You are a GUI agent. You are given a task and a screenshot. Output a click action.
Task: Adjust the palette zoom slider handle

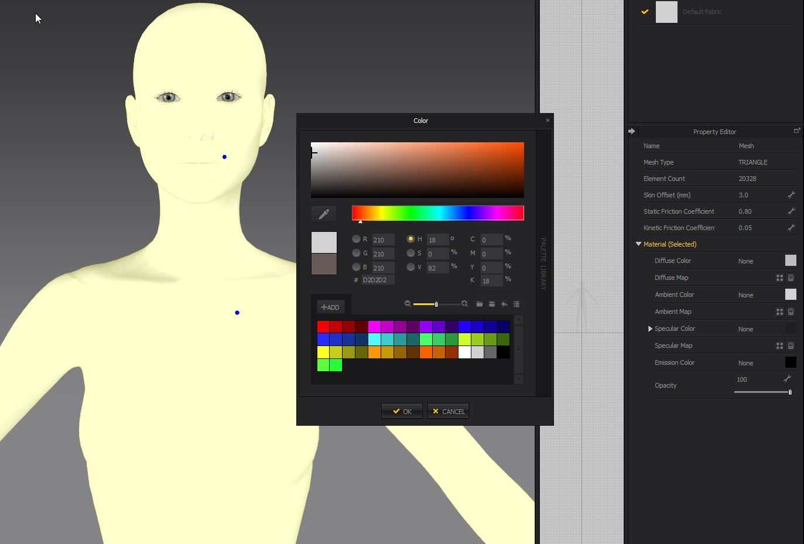436,304
